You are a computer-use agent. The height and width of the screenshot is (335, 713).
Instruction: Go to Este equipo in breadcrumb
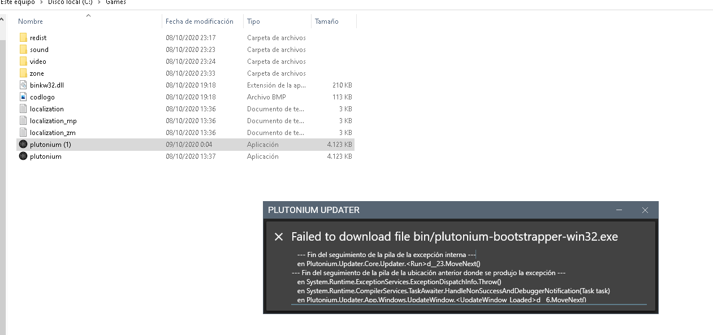coord(18,2)
